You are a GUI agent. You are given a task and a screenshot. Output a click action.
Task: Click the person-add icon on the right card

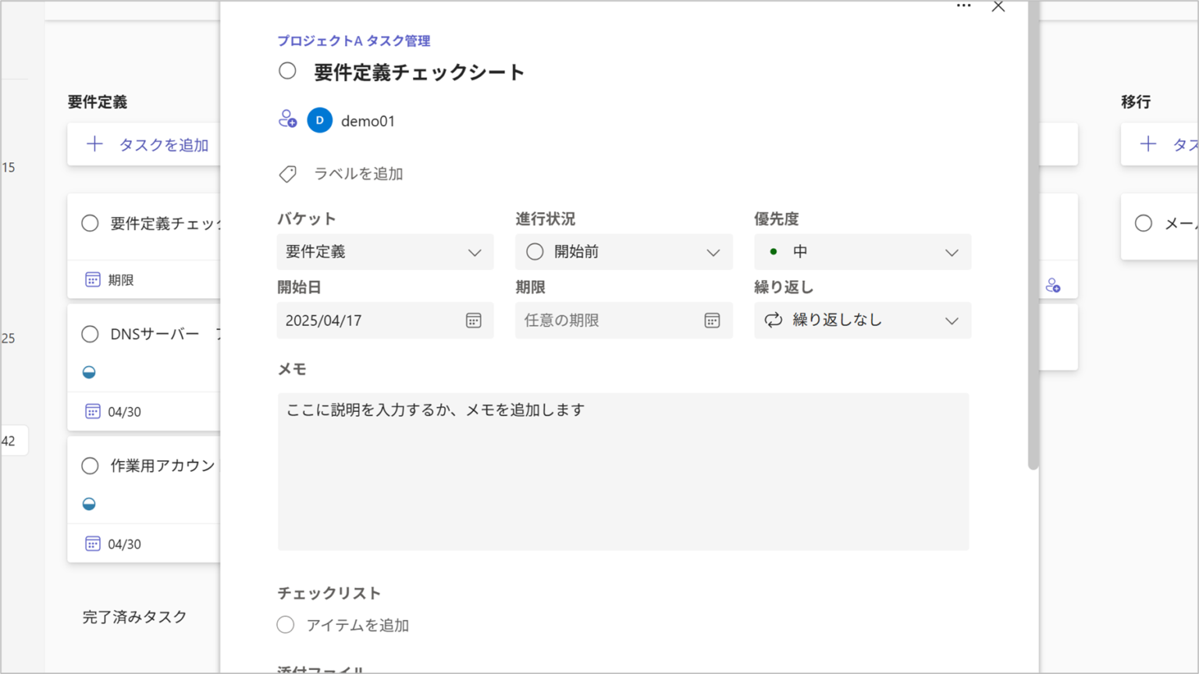click(1054, 284)
